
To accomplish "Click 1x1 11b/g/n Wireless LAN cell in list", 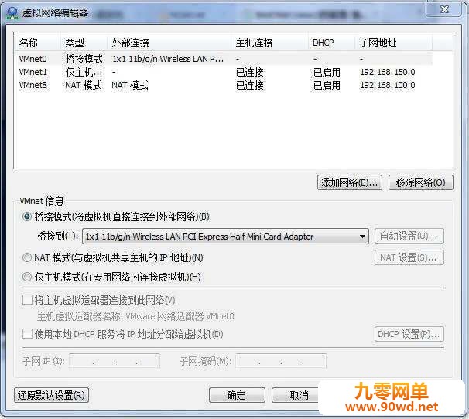I will pyautogui.click(x=168, y=59).
